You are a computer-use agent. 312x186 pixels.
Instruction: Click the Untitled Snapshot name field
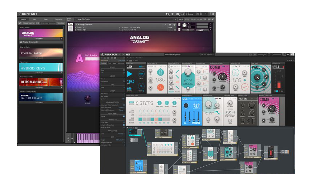[x=181, y=54]
